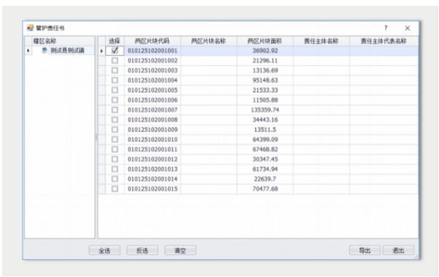439x277 pixels.
Task: Select the checkbox for 010125102001007
Action: [x=115, y=110]
